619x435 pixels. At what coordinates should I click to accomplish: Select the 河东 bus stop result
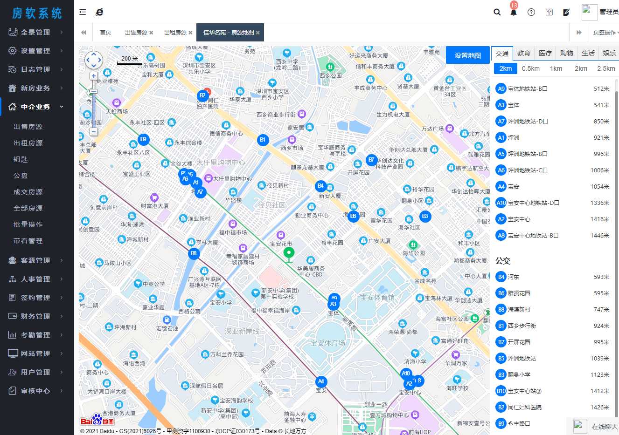click(553, 277)
